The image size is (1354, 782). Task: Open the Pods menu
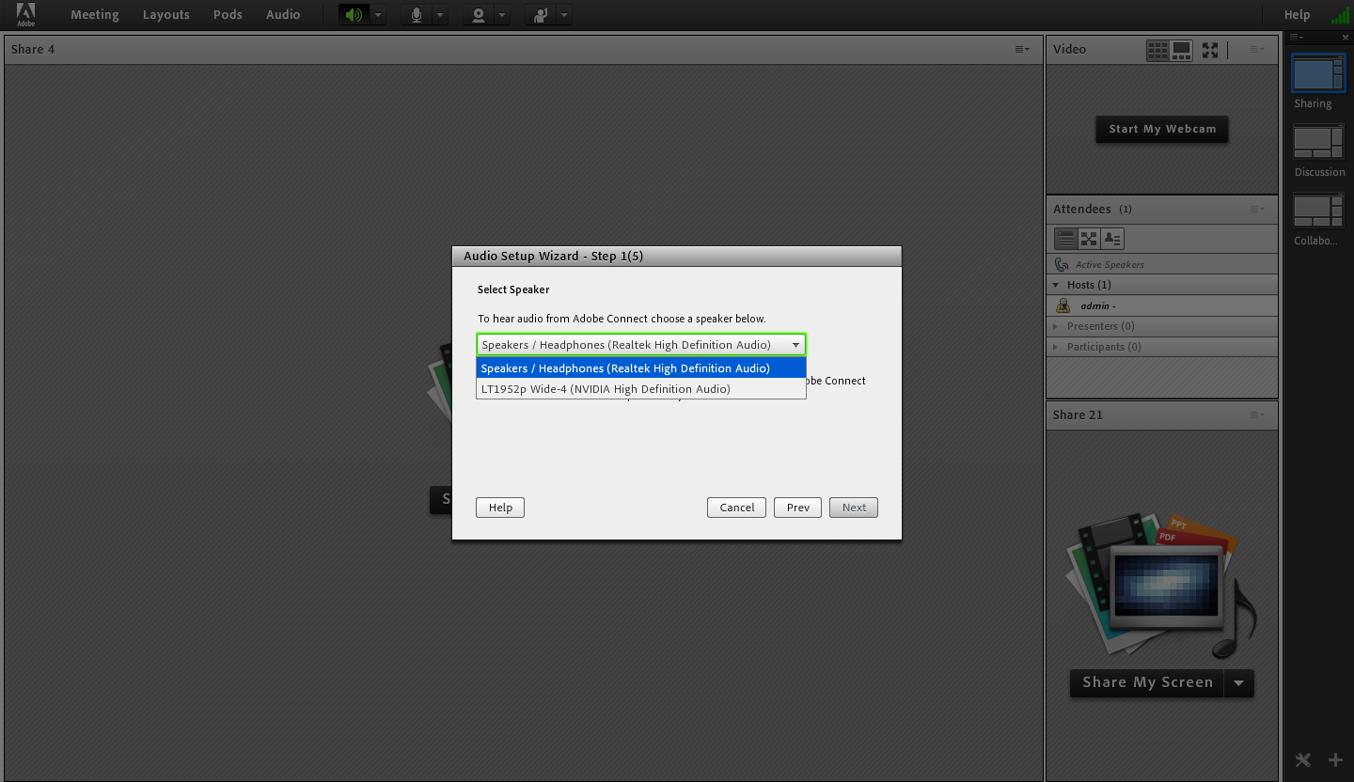[228, 15]
